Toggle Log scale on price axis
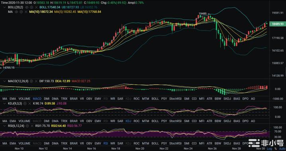Viewport: 286px width, 151px height. [269, 149]
